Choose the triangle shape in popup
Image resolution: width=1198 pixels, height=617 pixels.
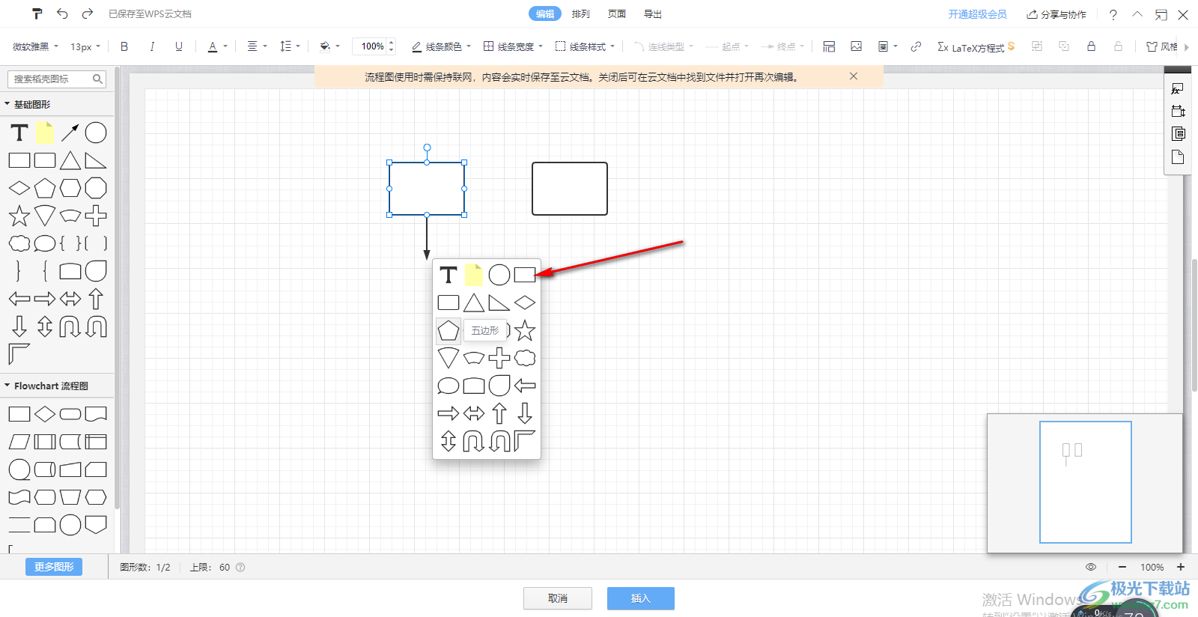click(474, 303)
